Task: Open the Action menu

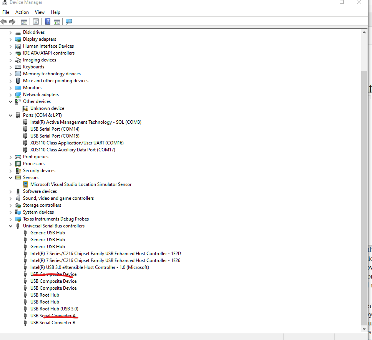Action: pos(22,12)
